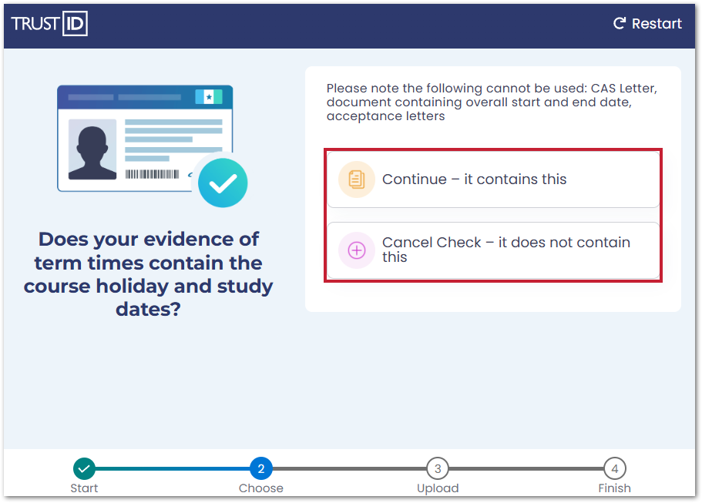Select the completed Start step checkmark circle
This screenshot has width=702, height=503.
click(x=84, y=468)
